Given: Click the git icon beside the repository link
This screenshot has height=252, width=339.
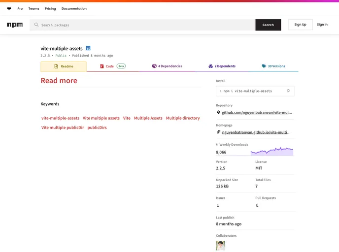Looking at the screenshot, I should [x=218, y=112].
